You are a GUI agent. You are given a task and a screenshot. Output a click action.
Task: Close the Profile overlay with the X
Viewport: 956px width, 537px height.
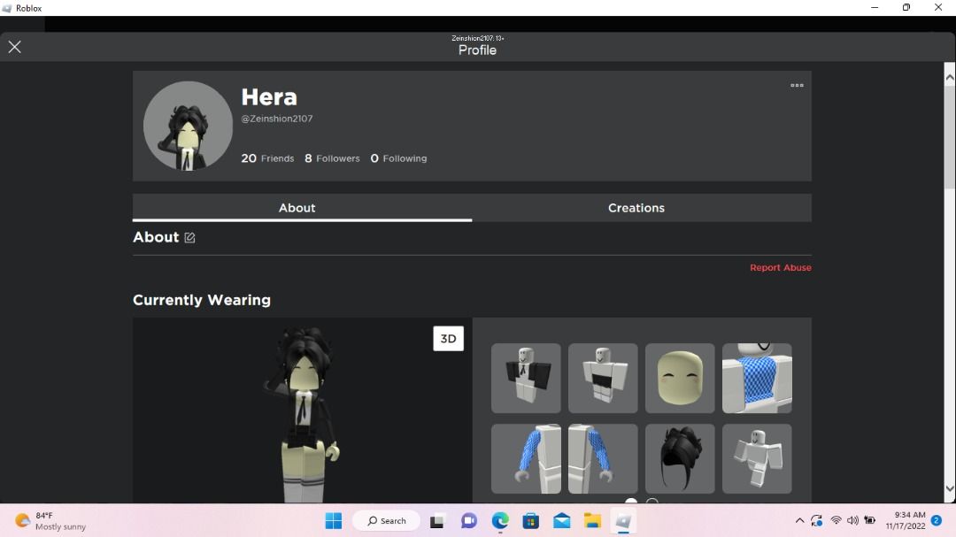15,46
